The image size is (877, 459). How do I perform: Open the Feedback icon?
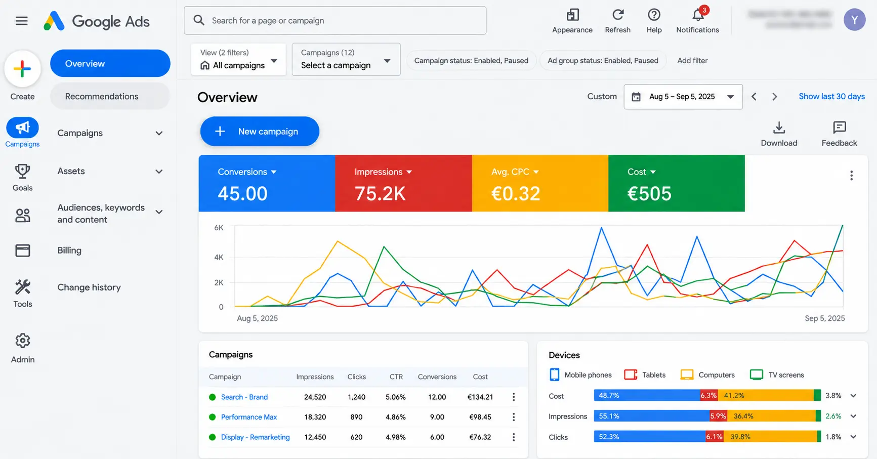[839, 127]
